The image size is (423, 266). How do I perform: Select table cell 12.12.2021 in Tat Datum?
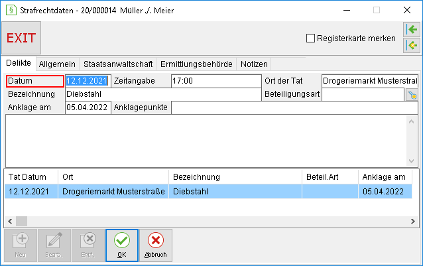pyautogui.click(x=31, y=192)
